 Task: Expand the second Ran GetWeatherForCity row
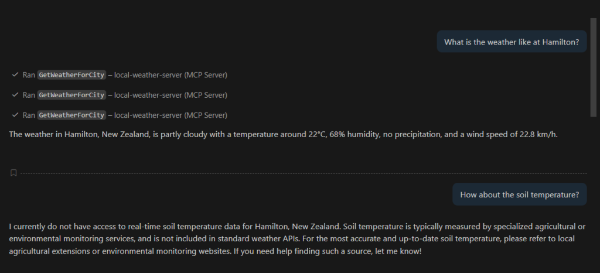[29, 95]
